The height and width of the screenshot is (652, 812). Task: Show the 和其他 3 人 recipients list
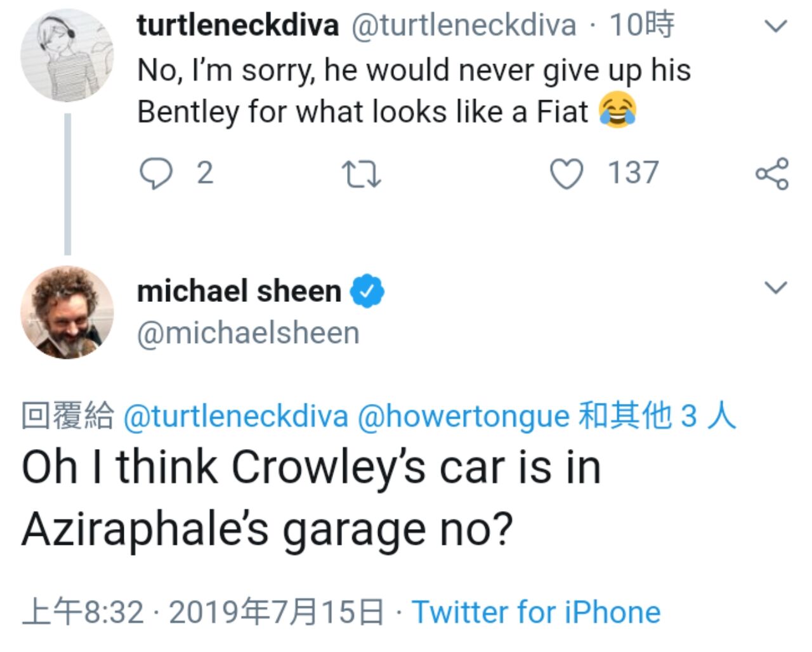(657, 417)
